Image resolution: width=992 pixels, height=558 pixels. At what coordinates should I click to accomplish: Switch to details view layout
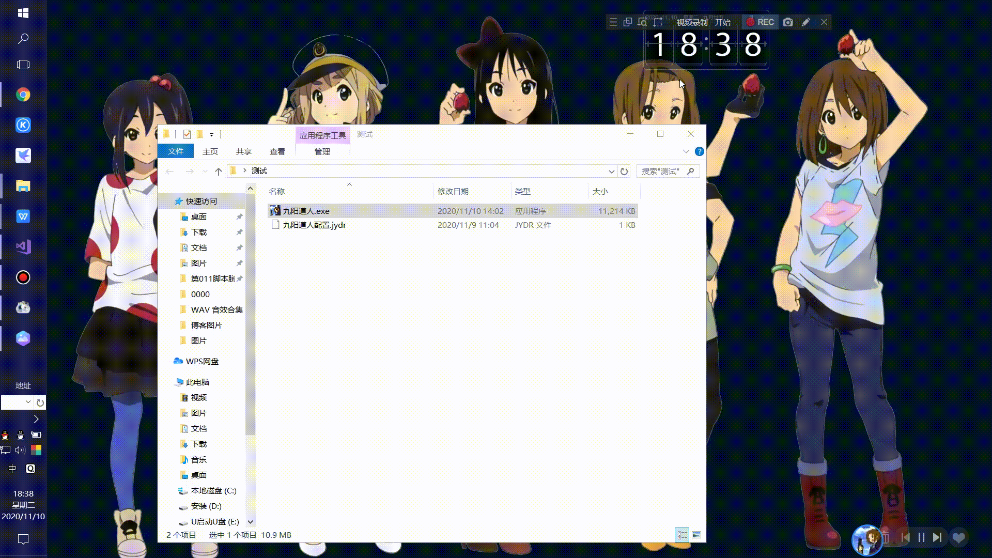pyautogui.click(x=682, y=535)
